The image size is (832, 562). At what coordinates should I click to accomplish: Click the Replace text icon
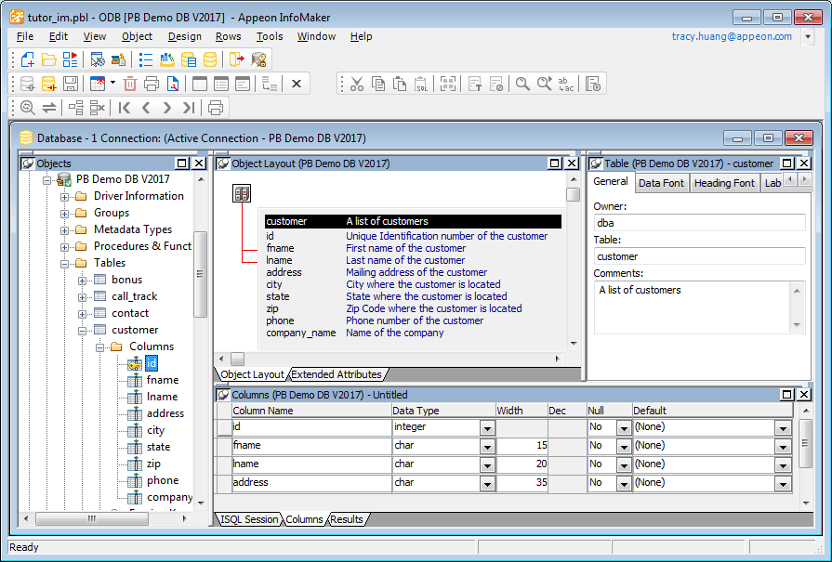click(565, 84)
